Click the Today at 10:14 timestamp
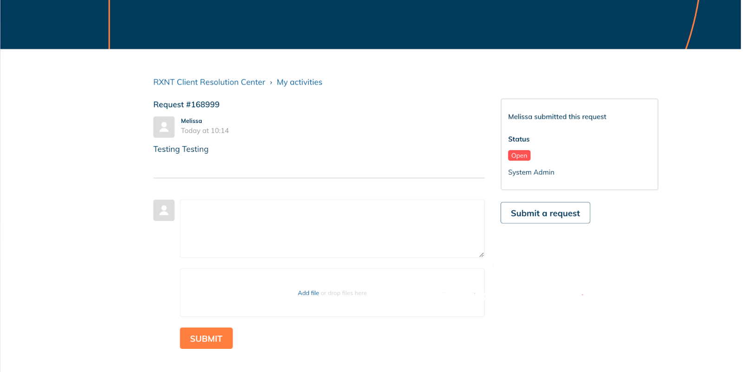 click(205, 131)
